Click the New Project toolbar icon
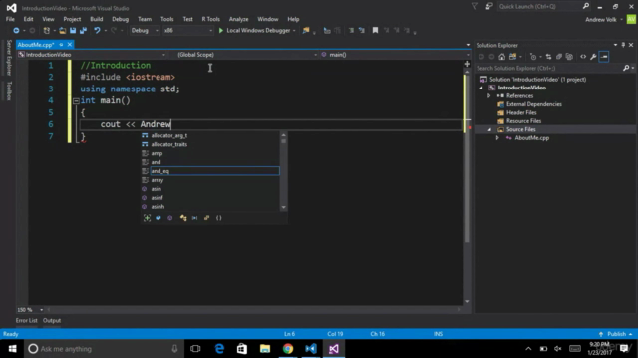 47,31
